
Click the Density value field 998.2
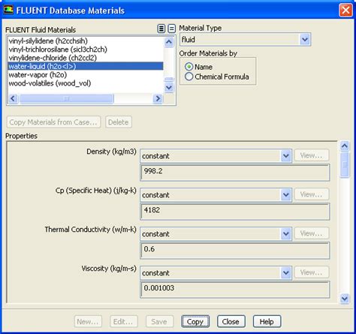point(235,173)
